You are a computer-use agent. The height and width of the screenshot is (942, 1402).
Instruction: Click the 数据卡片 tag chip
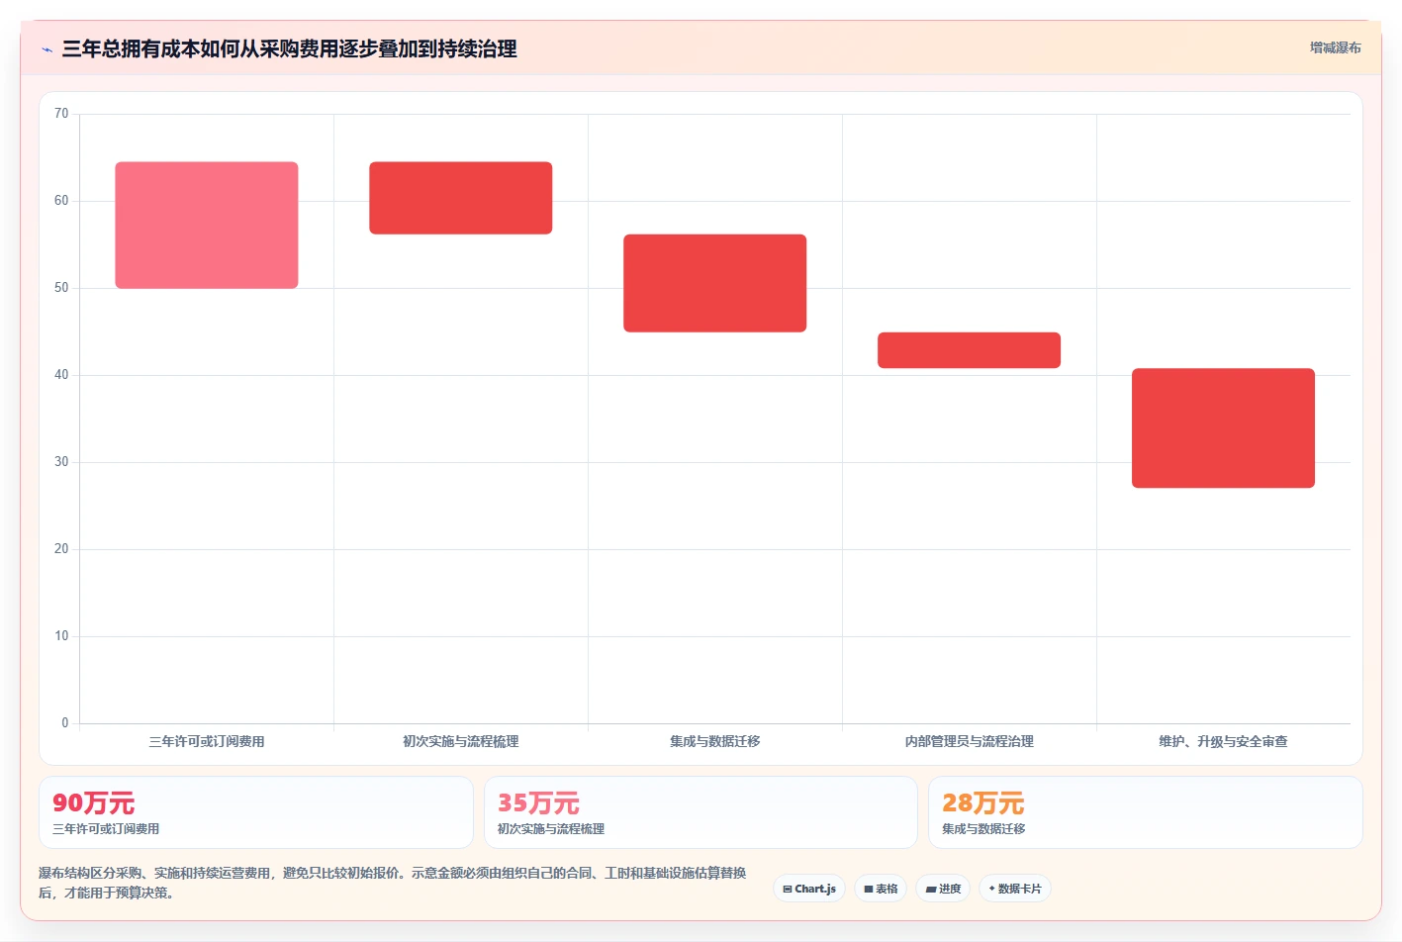tap(1015, 889)
